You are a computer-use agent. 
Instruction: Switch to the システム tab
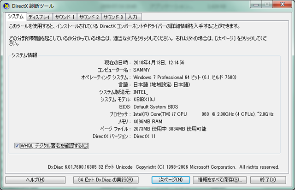(16, 17)
